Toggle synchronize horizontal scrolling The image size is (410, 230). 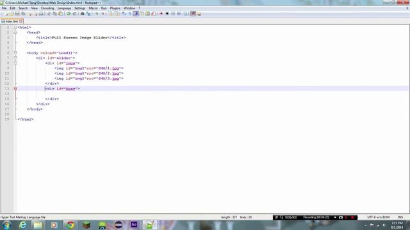[116, 13]
